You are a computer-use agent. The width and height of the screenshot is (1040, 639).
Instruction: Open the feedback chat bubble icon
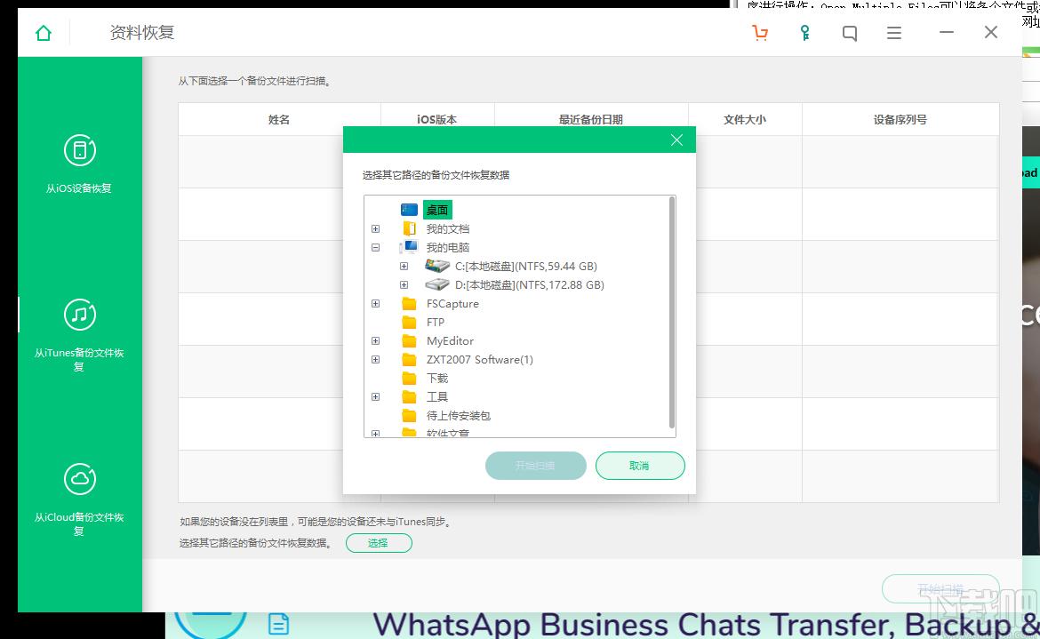tap(849, 33)
